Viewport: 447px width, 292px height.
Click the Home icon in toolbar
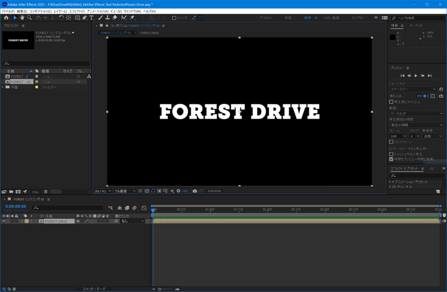point(6,18)
